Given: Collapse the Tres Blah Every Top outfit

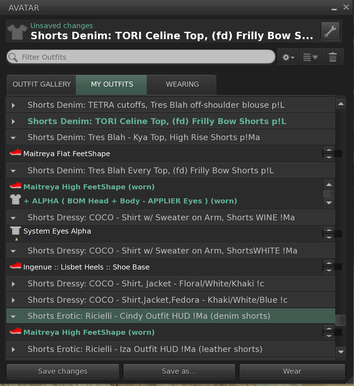Looking at the screenshot, I should 13,171.
